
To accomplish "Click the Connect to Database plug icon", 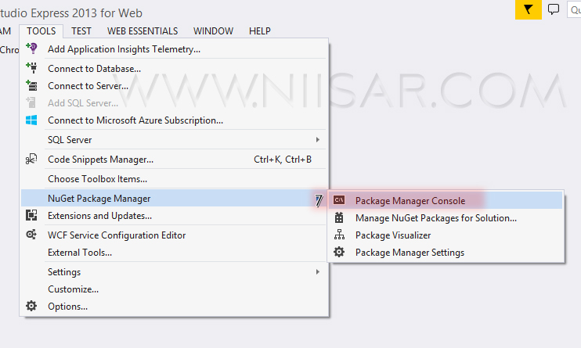I will pos(31,68).
